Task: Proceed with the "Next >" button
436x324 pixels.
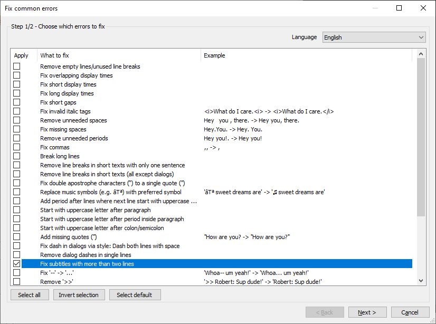Action: point(367,312)
